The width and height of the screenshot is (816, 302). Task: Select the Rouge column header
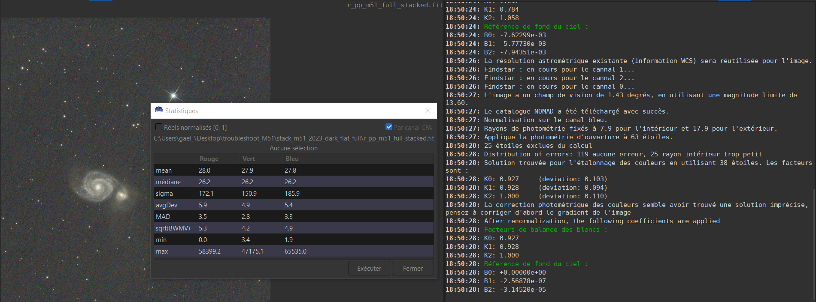[209, 158]
